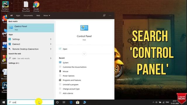Expand the Connect result arrow
187x105 pixels.
pyautogui.click(x=51, y=44)
